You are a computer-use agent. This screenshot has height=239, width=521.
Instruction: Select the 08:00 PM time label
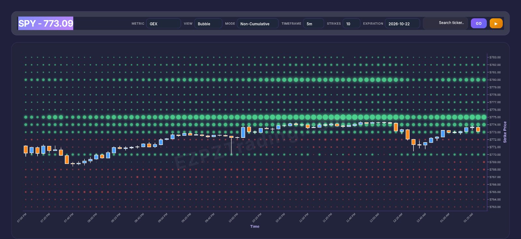click(92, 218)
